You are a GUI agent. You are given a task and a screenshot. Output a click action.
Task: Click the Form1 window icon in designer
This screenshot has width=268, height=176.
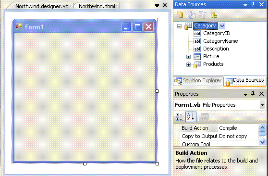click(x=19, y=27)
